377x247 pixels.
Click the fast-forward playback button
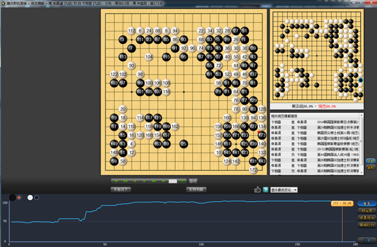(154, 181)
